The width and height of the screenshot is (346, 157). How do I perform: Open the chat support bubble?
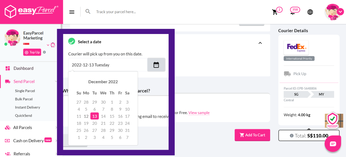(333, 144)
